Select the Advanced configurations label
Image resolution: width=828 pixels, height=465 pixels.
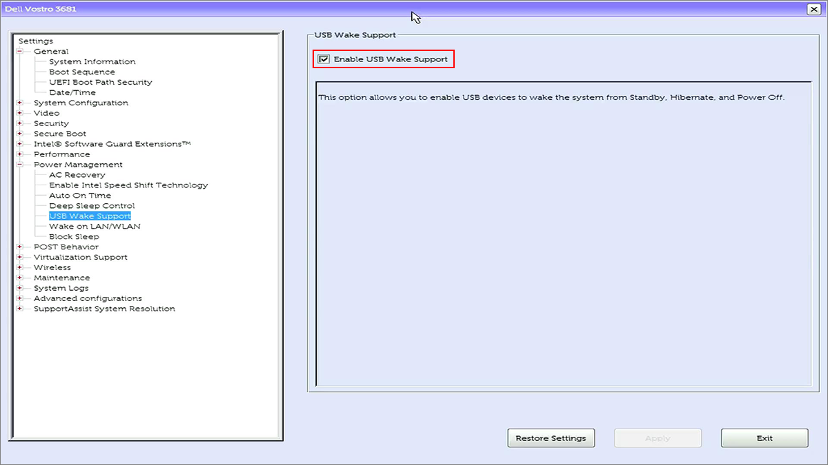[88, 299]
